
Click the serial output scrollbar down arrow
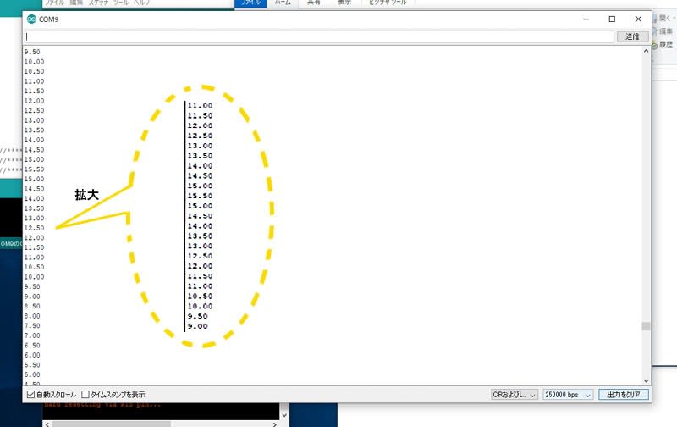click(x=646, y=380)
